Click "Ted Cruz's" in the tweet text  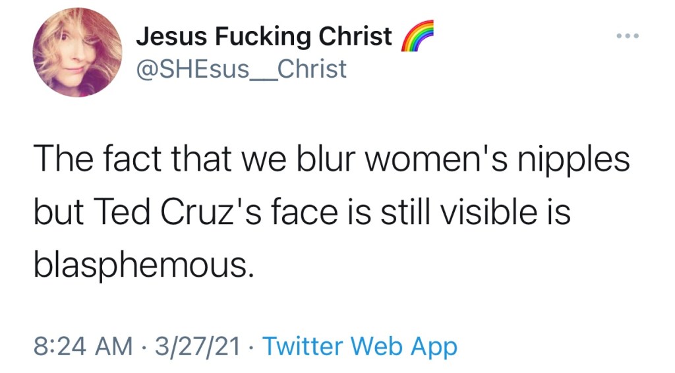[x=175, y=212]
